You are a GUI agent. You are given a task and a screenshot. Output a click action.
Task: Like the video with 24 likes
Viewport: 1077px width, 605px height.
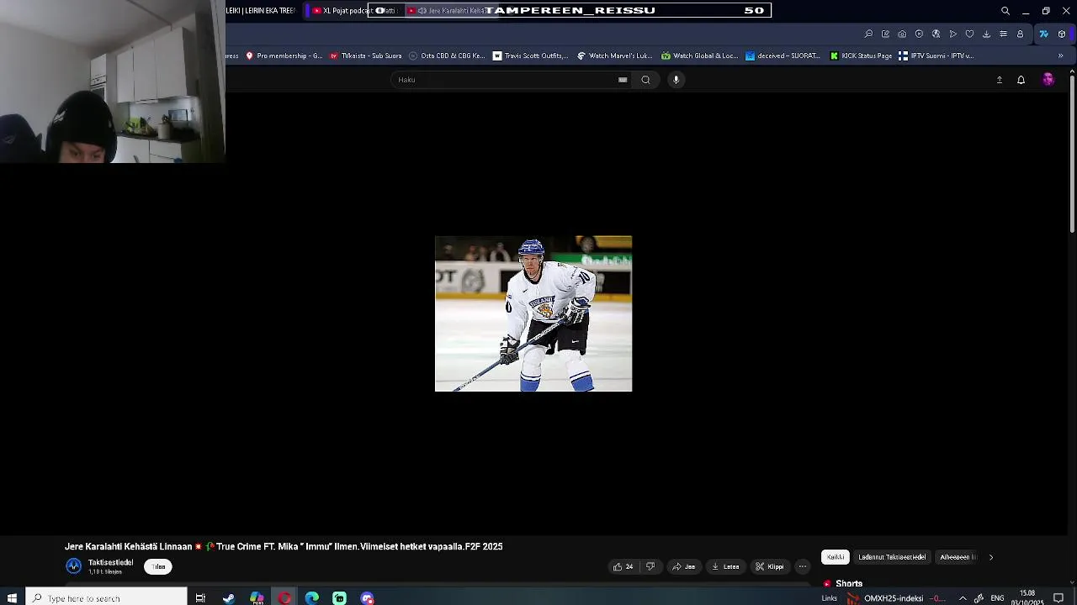[x=623, y=566]
